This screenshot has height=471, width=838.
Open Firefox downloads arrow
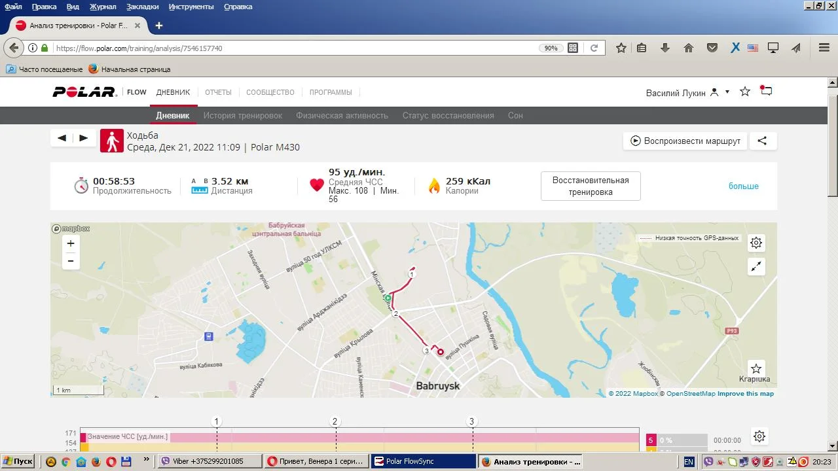665,48
